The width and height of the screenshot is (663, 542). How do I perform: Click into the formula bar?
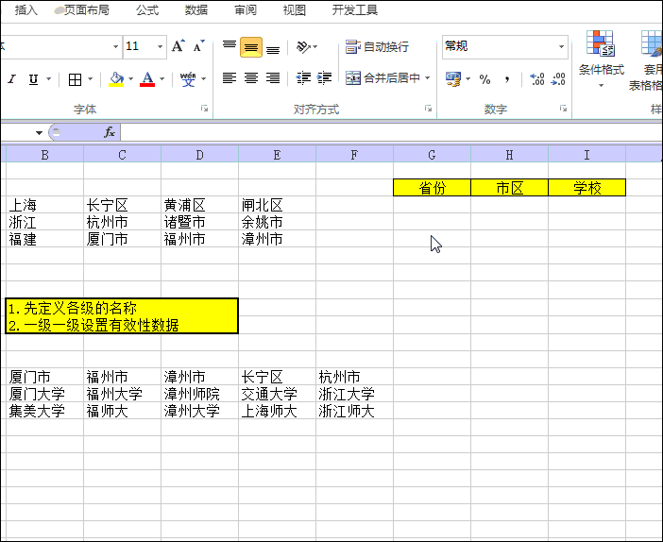pos(391,132)
